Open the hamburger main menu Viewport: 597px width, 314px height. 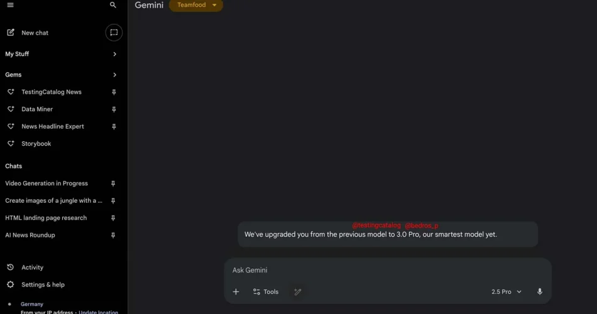[x=10, y=5]
